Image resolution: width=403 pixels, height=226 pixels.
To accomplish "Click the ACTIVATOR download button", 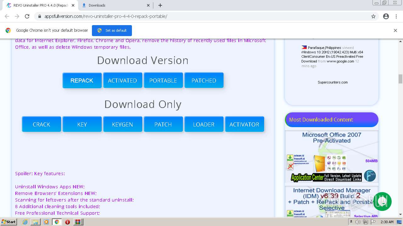I will point(244,124).
